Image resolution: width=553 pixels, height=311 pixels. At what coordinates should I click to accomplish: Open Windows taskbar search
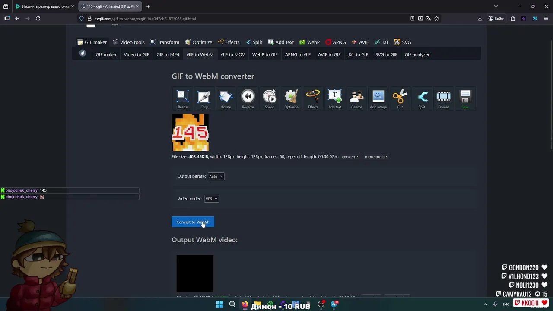(232, 305)
